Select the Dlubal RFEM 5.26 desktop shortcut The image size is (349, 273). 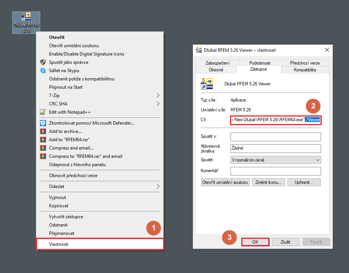[26, 23]
